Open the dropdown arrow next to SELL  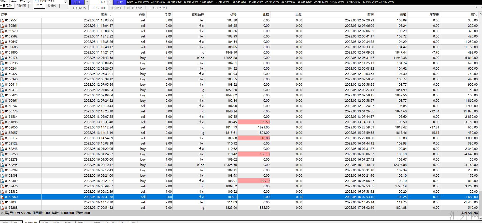pos(87,2)
